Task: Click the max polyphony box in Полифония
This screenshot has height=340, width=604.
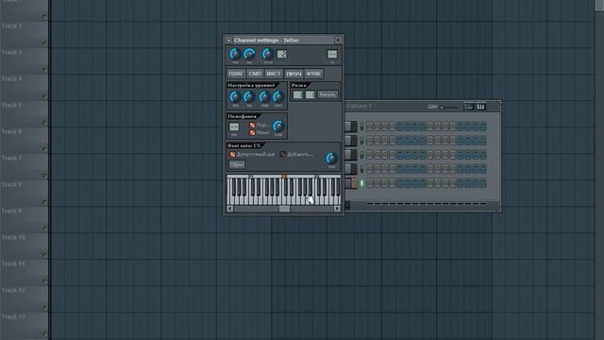Action: point(234,127)
